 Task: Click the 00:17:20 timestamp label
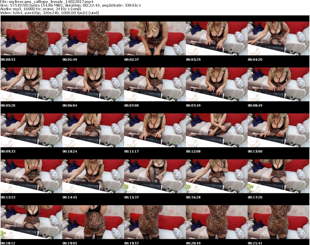255,197
